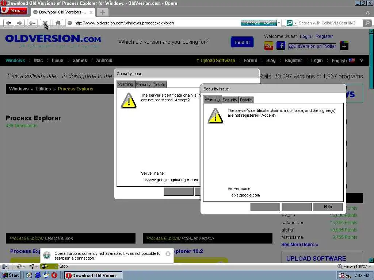Viewport: 374px width, 280px height.
Task: Select Warning tab in apis.google.com dialog
Action: pyautogui.click(x=212, y=100)
